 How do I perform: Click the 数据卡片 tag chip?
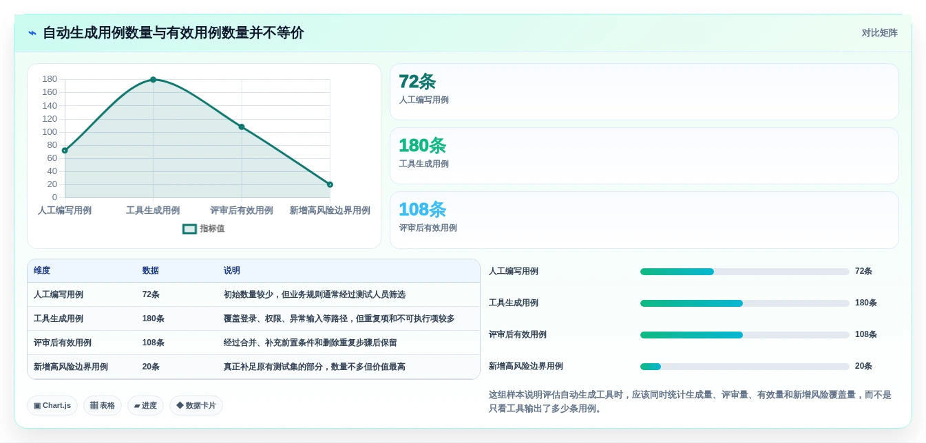196,405
